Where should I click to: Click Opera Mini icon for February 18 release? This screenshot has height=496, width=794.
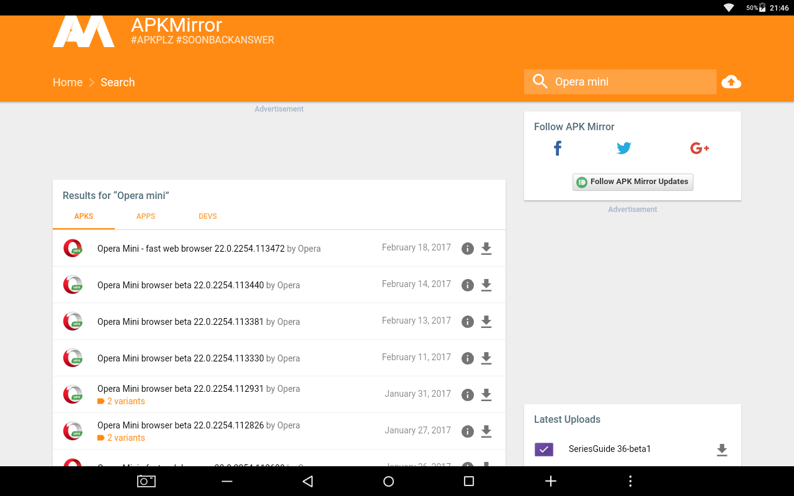(x=73, y=249)
